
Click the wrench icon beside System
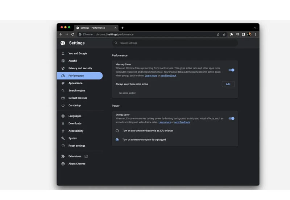tap(63, 138)
